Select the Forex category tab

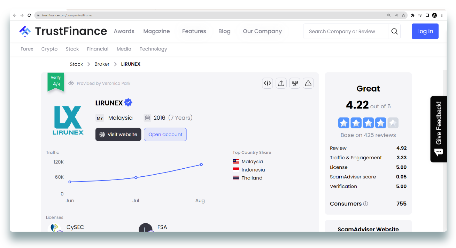click(27, 49)
